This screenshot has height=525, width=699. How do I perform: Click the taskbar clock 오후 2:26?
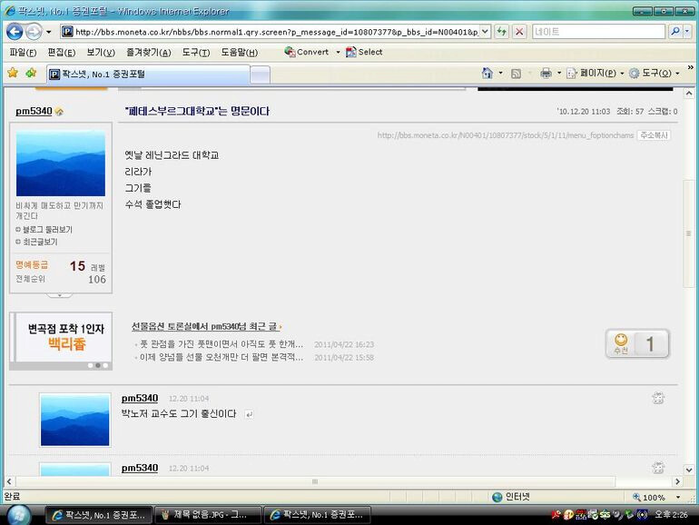[x=671, y=515]
